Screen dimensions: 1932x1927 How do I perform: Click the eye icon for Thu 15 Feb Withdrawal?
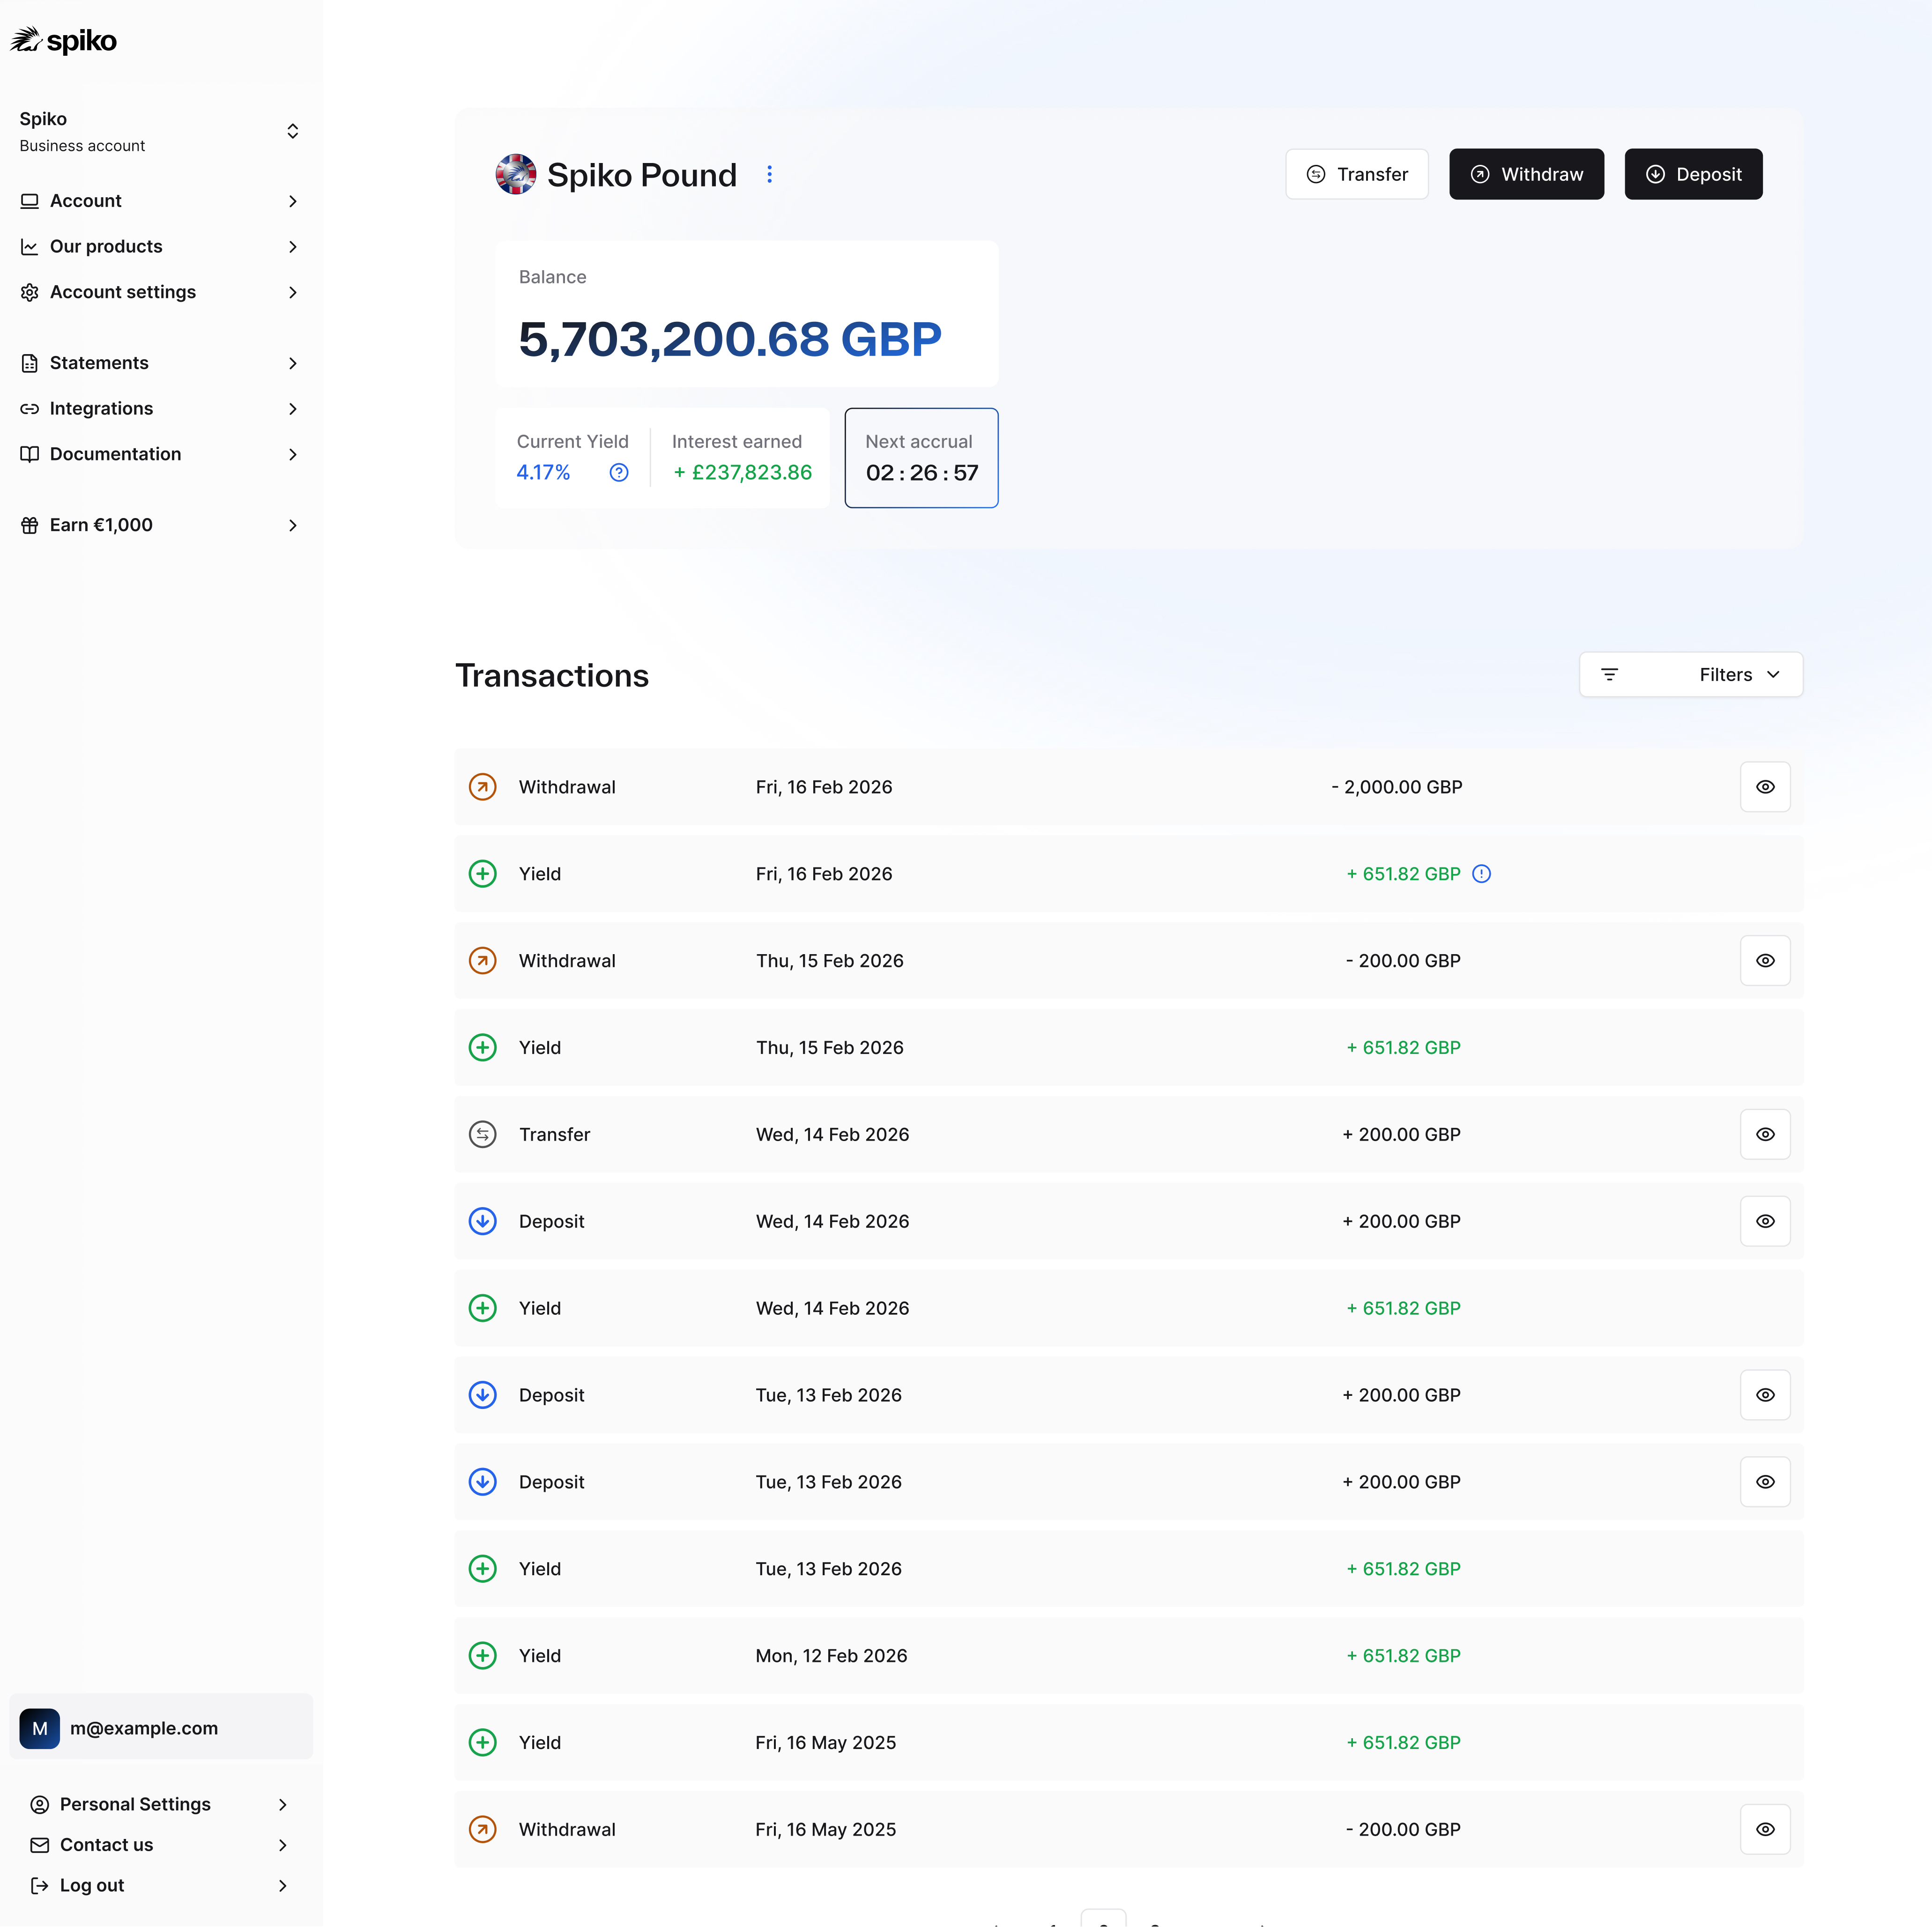(x=1765, y=961)
